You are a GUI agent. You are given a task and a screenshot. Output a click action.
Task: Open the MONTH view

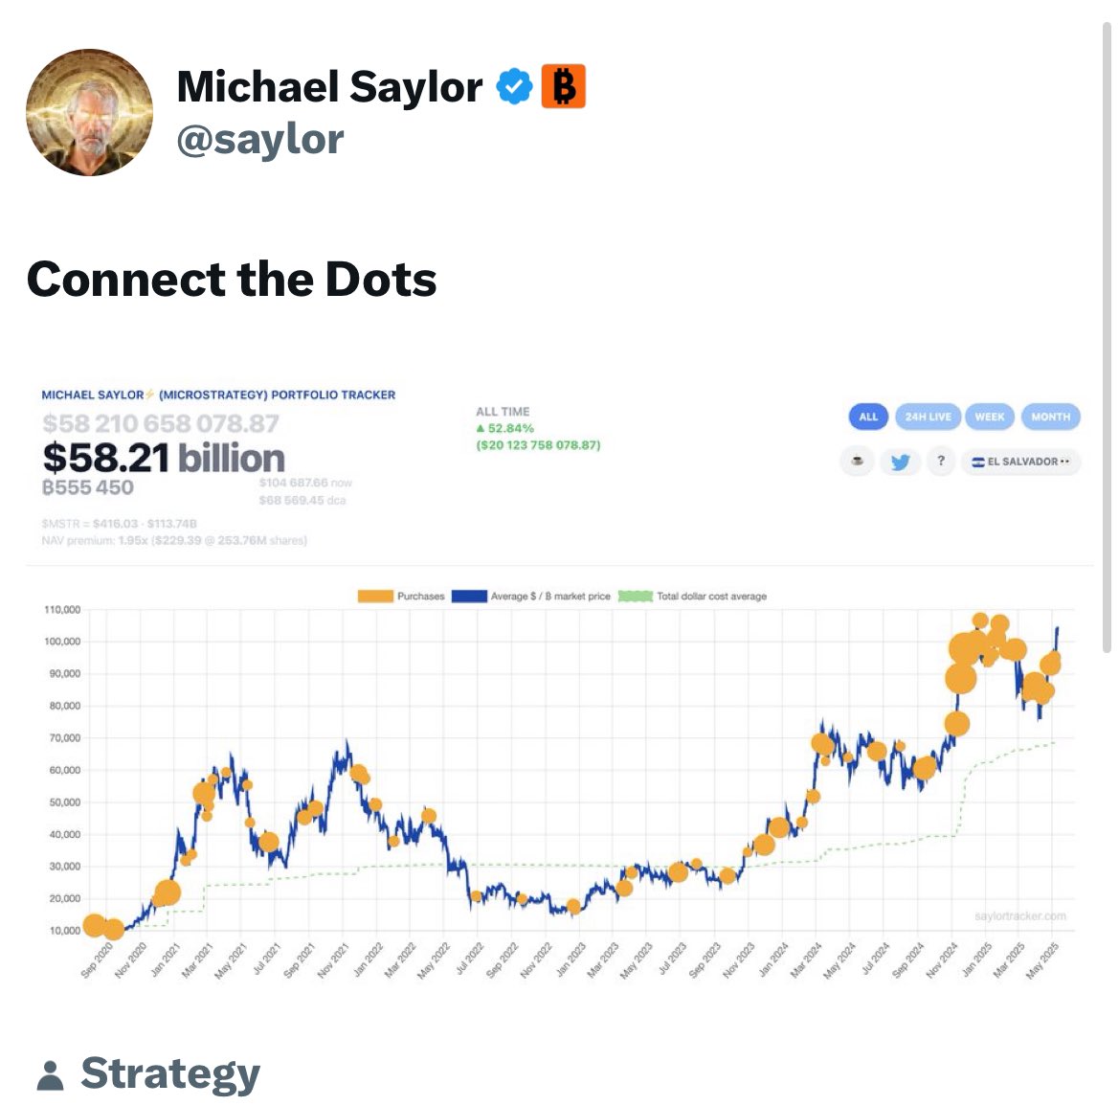pyautogui.click(x=1051, y=417)
